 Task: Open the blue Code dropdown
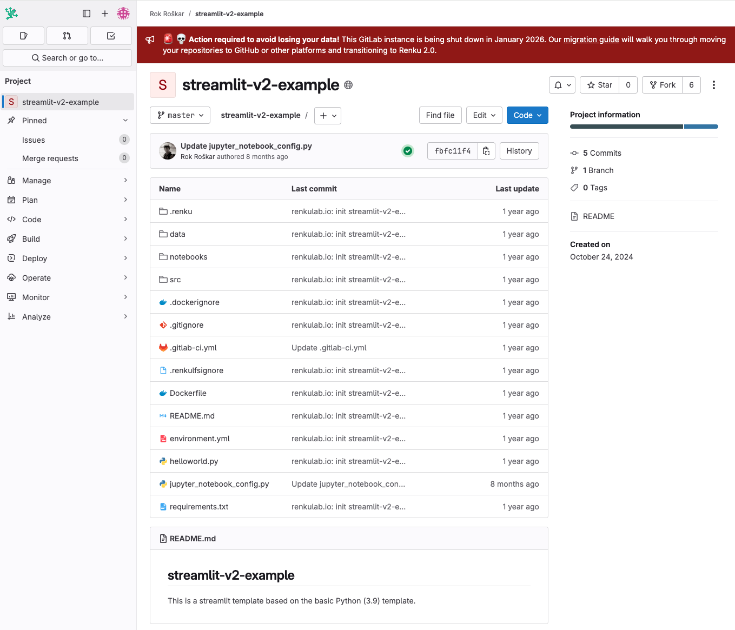pyautogui.click(x=527, y=115)
